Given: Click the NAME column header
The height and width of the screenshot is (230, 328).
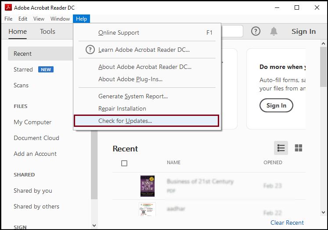Looking at the screenshot, I should [x=173, y=162].
